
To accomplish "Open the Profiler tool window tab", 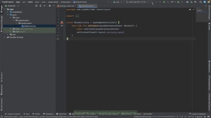I will (x=148, y=114).
